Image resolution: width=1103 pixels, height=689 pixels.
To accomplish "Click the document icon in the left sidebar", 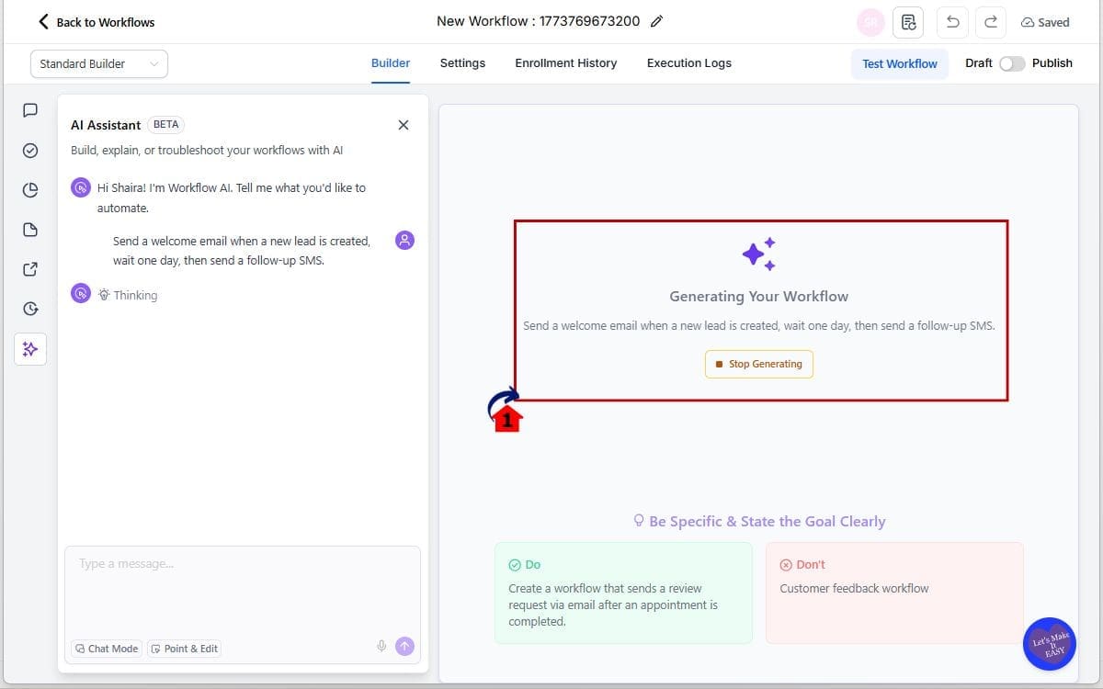I will [29, 230].
